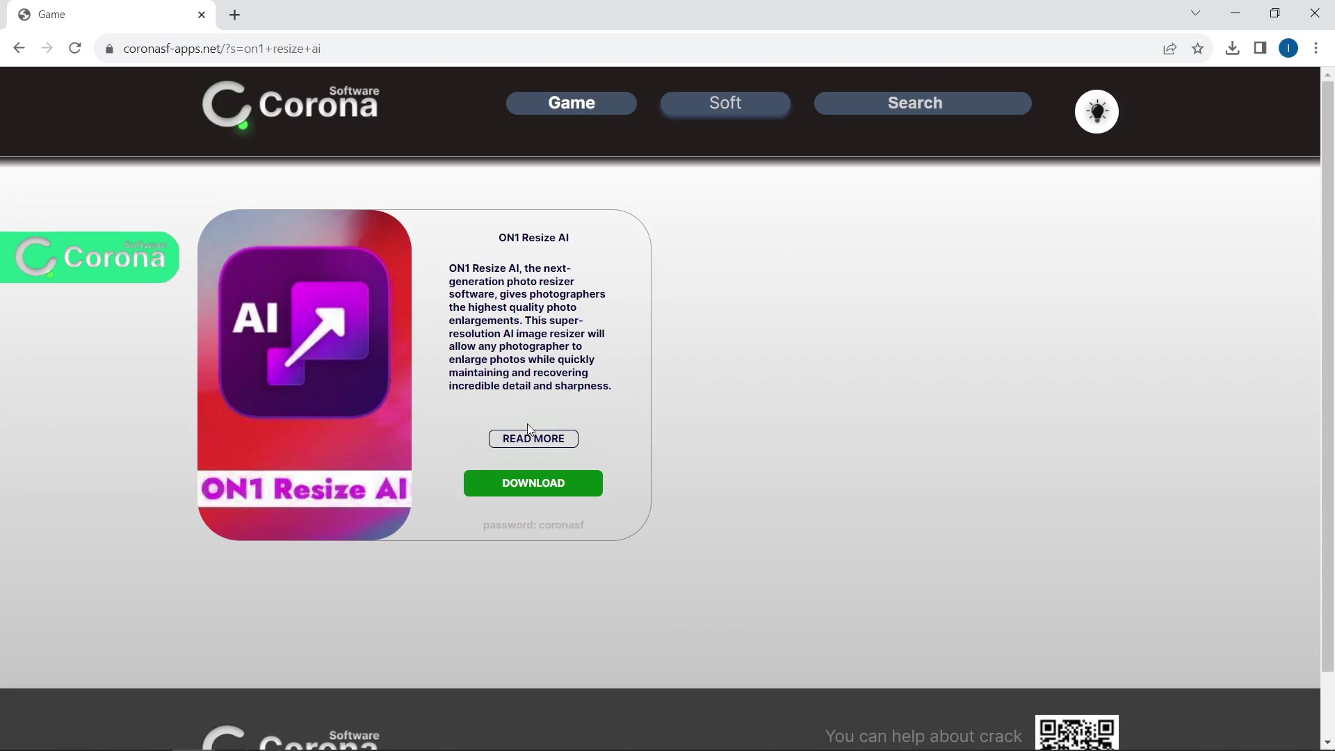Click the browser back arrow
The width and height of the screenshot is (1335, 751).
coord(19,48)
